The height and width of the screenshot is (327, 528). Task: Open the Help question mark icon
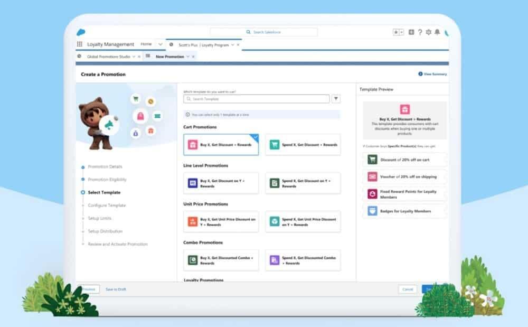tap(420, 32)
